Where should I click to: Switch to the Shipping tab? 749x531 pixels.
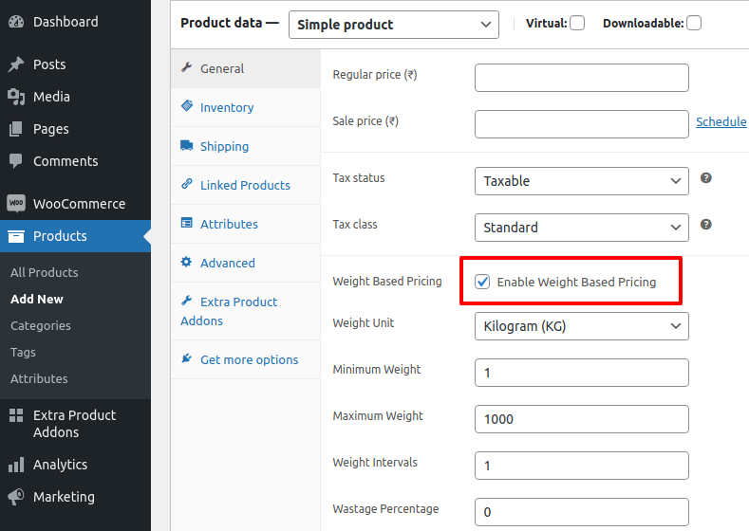[x=246, y=146]
